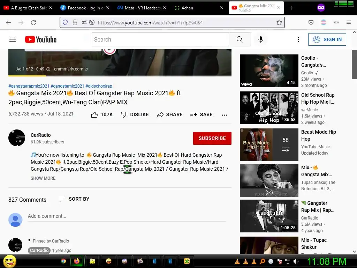
Task: Open Chrome from the taskbar
Action: [x=63, y=261]
